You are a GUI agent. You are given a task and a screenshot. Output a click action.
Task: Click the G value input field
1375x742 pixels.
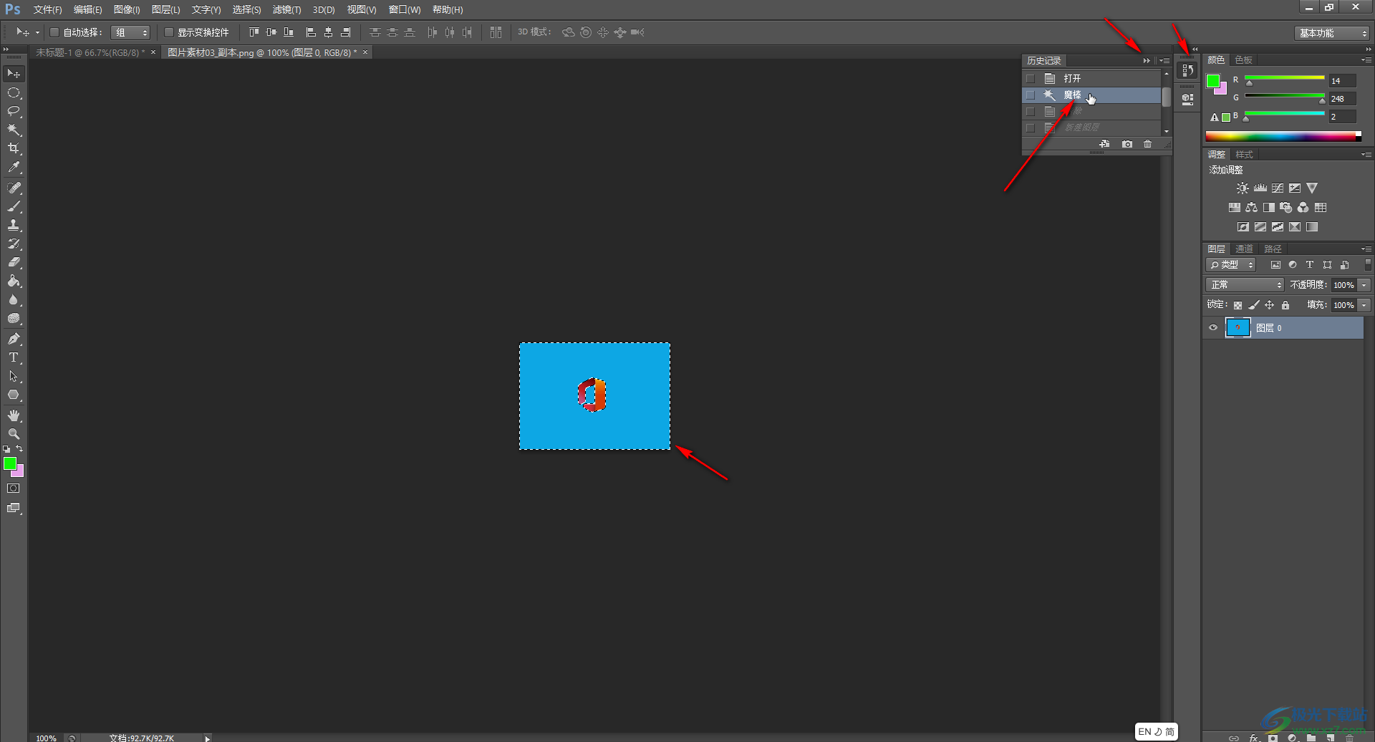(x=1343, y=99)
